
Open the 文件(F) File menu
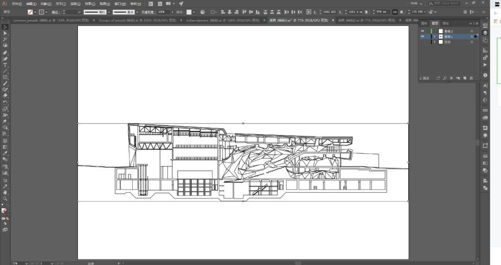tap(17, 4)
